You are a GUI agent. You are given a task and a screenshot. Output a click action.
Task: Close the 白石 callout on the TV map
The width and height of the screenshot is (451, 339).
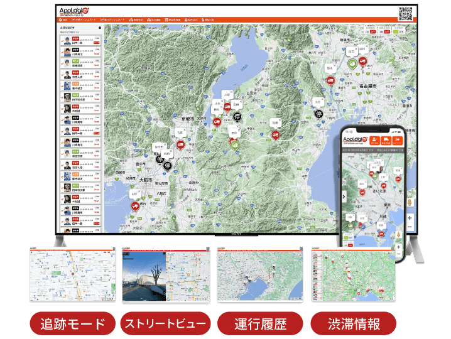coord(356,49)
